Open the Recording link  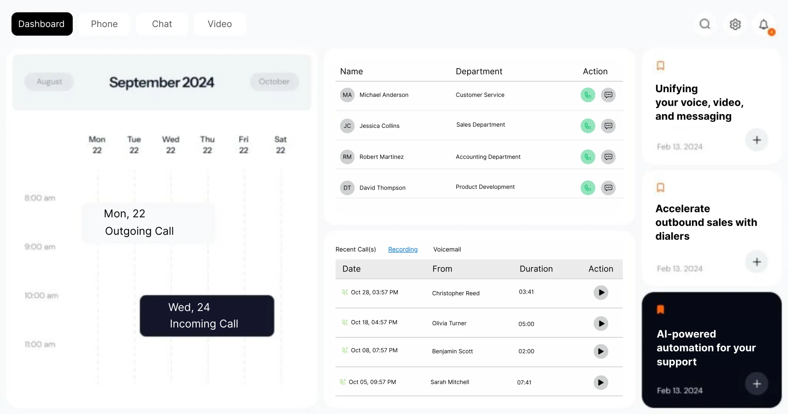403,249
